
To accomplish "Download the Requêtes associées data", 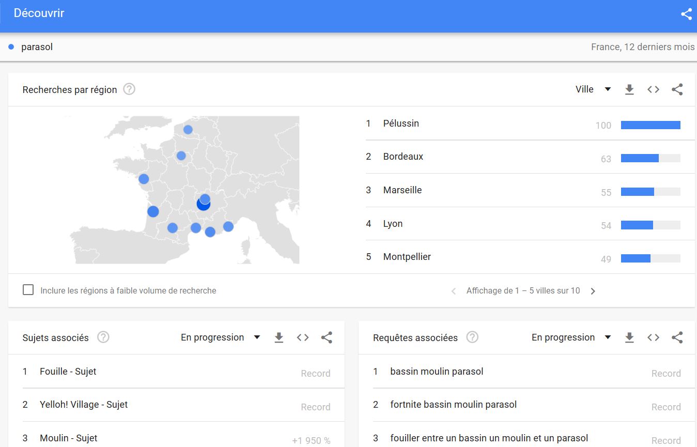I will coord(629,337).
